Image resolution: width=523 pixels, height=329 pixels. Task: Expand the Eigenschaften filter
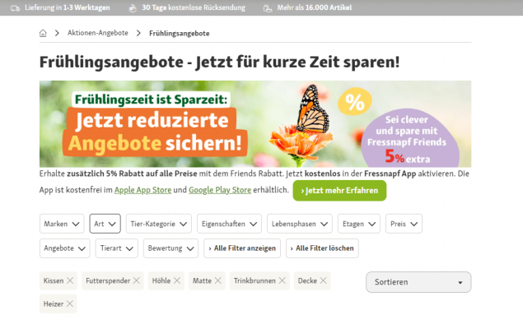(x=230, y=224)
